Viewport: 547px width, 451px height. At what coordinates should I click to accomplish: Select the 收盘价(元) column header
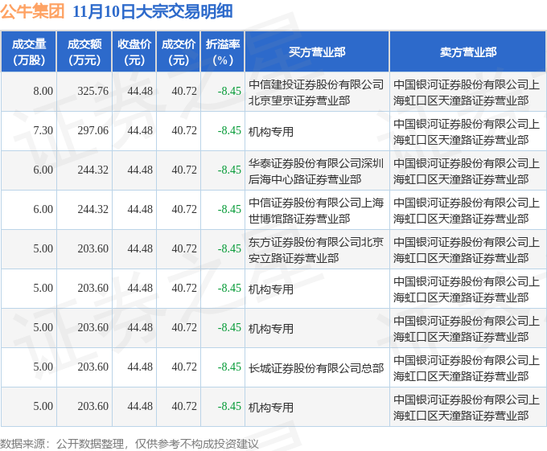(x=134, y=52)
